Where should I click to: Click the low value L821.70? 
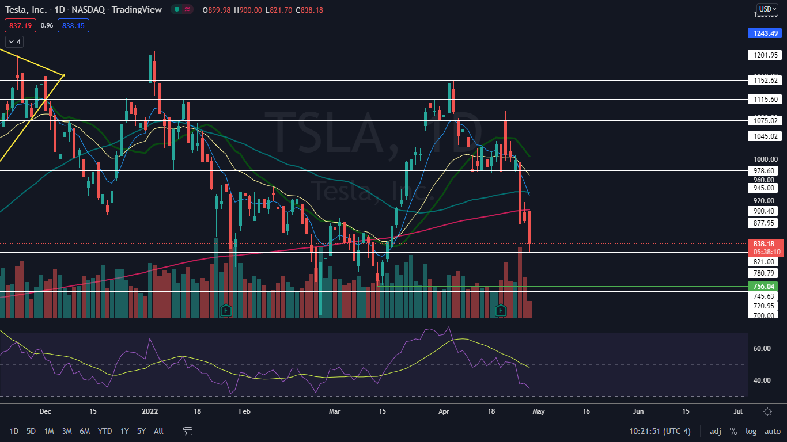tap(279, 10)
